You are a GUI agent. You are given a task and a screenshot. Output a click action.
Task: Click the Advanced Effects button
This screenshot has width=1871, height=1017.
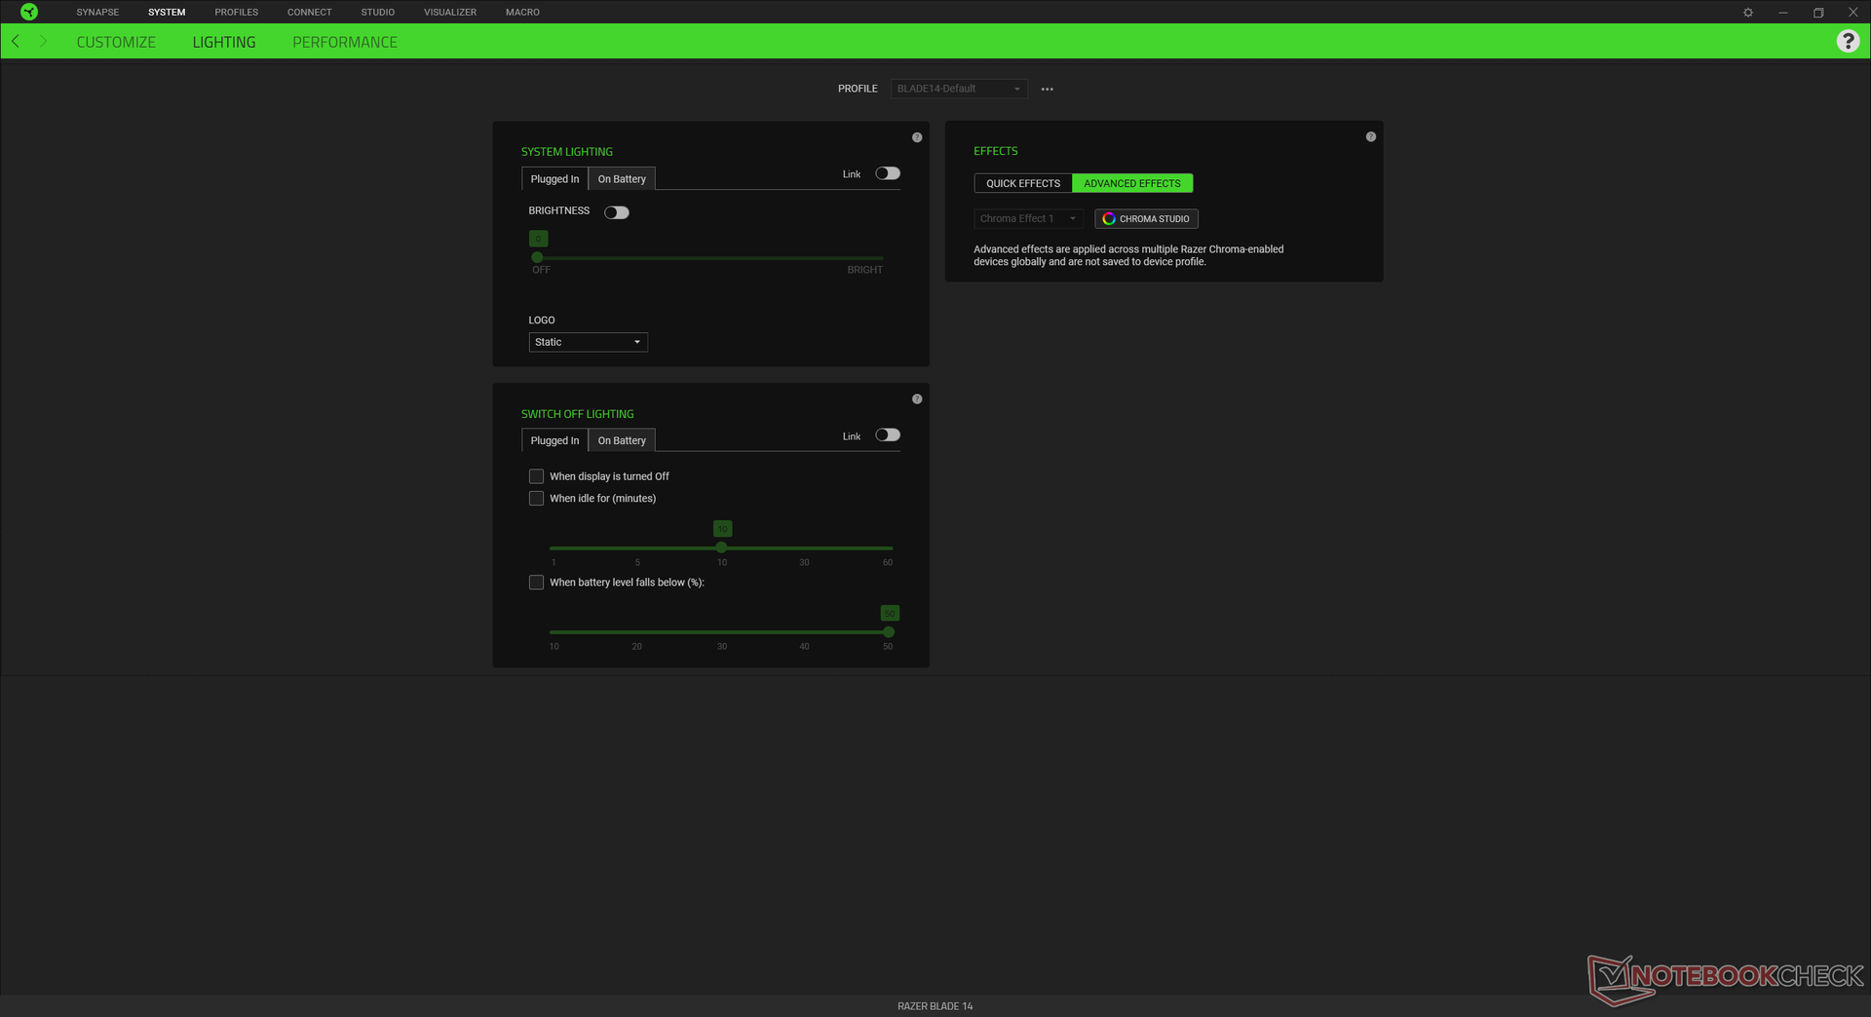[1132, 183]
